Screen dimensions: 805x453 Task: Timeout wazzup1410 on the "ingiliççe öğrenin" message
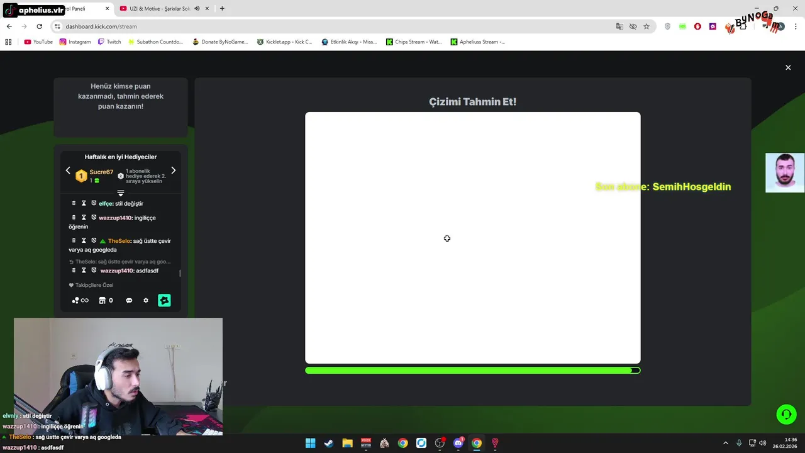click(84, 218)
